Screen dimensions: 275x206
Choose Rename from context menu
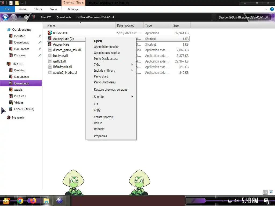pyautogui.click(x=99, y=129)
